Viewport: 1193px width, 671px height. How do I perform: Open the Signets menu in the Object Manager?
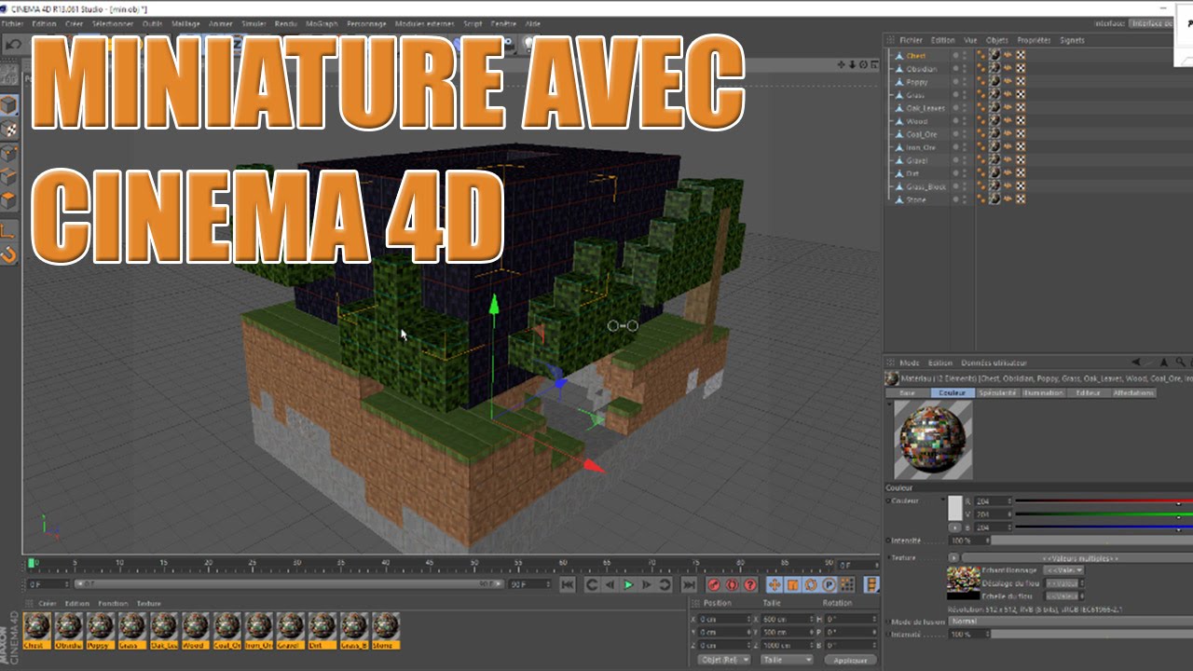[x=1072, y=40]
